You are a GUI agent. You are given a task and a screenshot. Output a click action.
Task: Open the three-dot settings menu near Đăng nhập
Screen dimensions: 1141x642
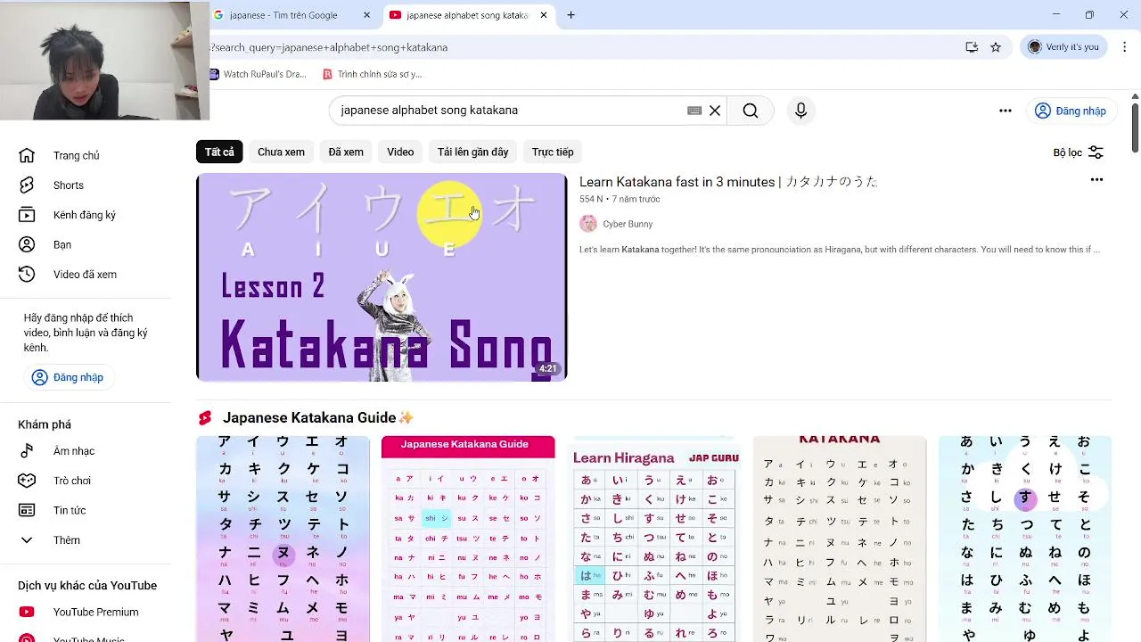point(1006,111)
